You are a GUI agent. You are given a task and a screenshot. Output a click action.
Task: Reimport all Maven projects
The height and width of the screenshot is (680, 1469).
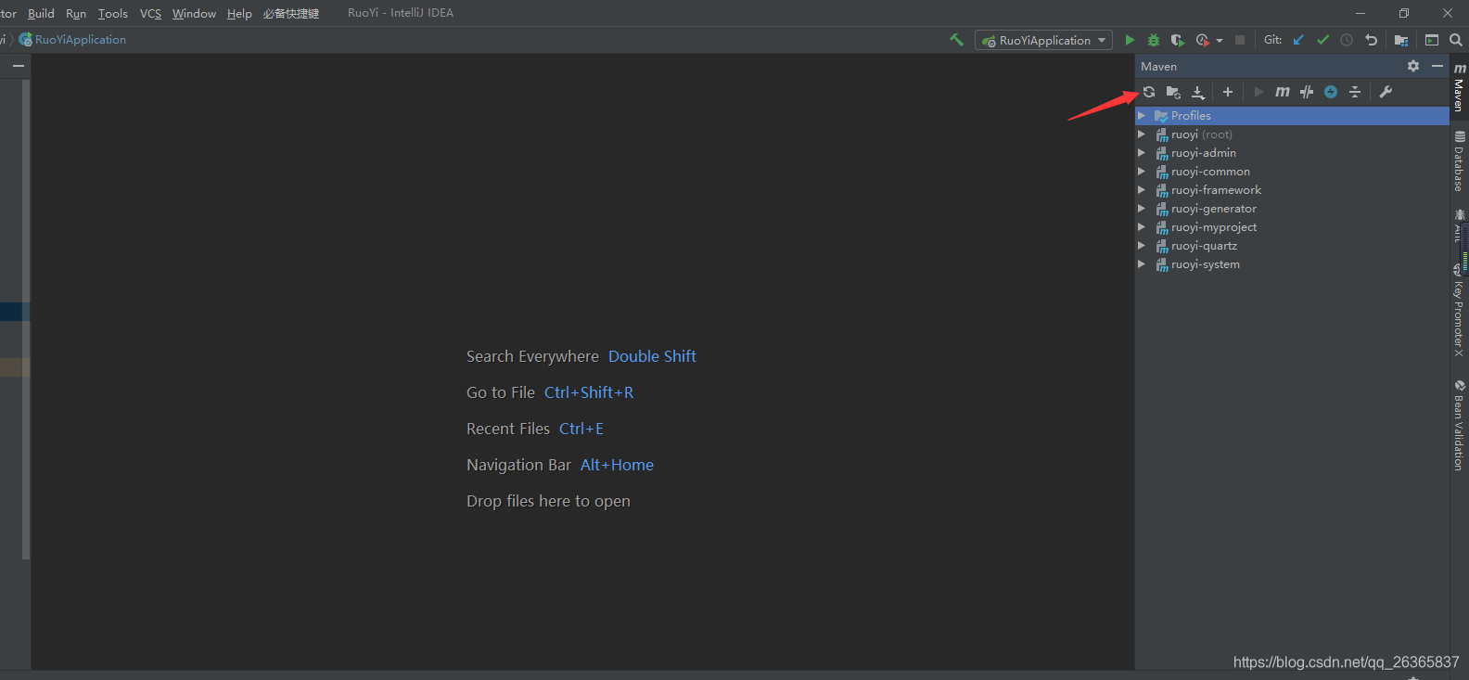1149,92
